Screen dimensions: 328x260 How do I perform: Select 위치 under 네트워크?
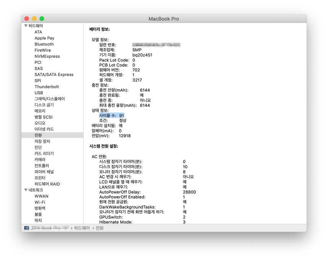coord(38,220)
